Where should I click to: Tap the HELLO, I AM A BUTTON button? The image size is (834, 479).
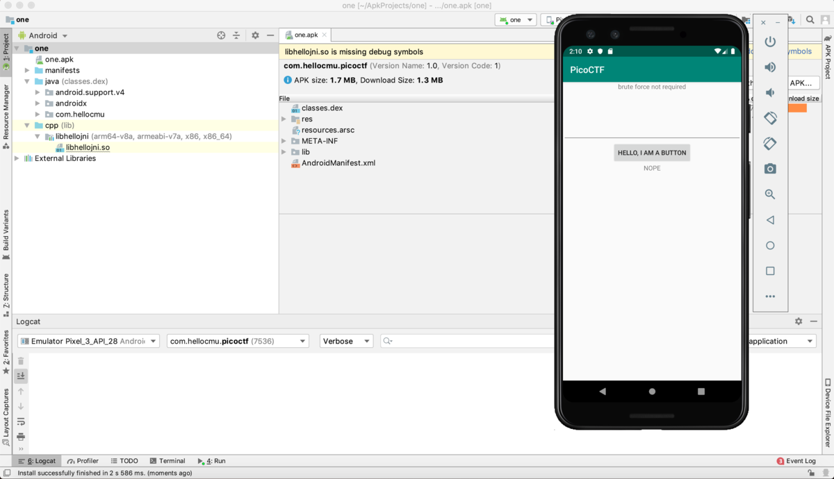point(652,153)
